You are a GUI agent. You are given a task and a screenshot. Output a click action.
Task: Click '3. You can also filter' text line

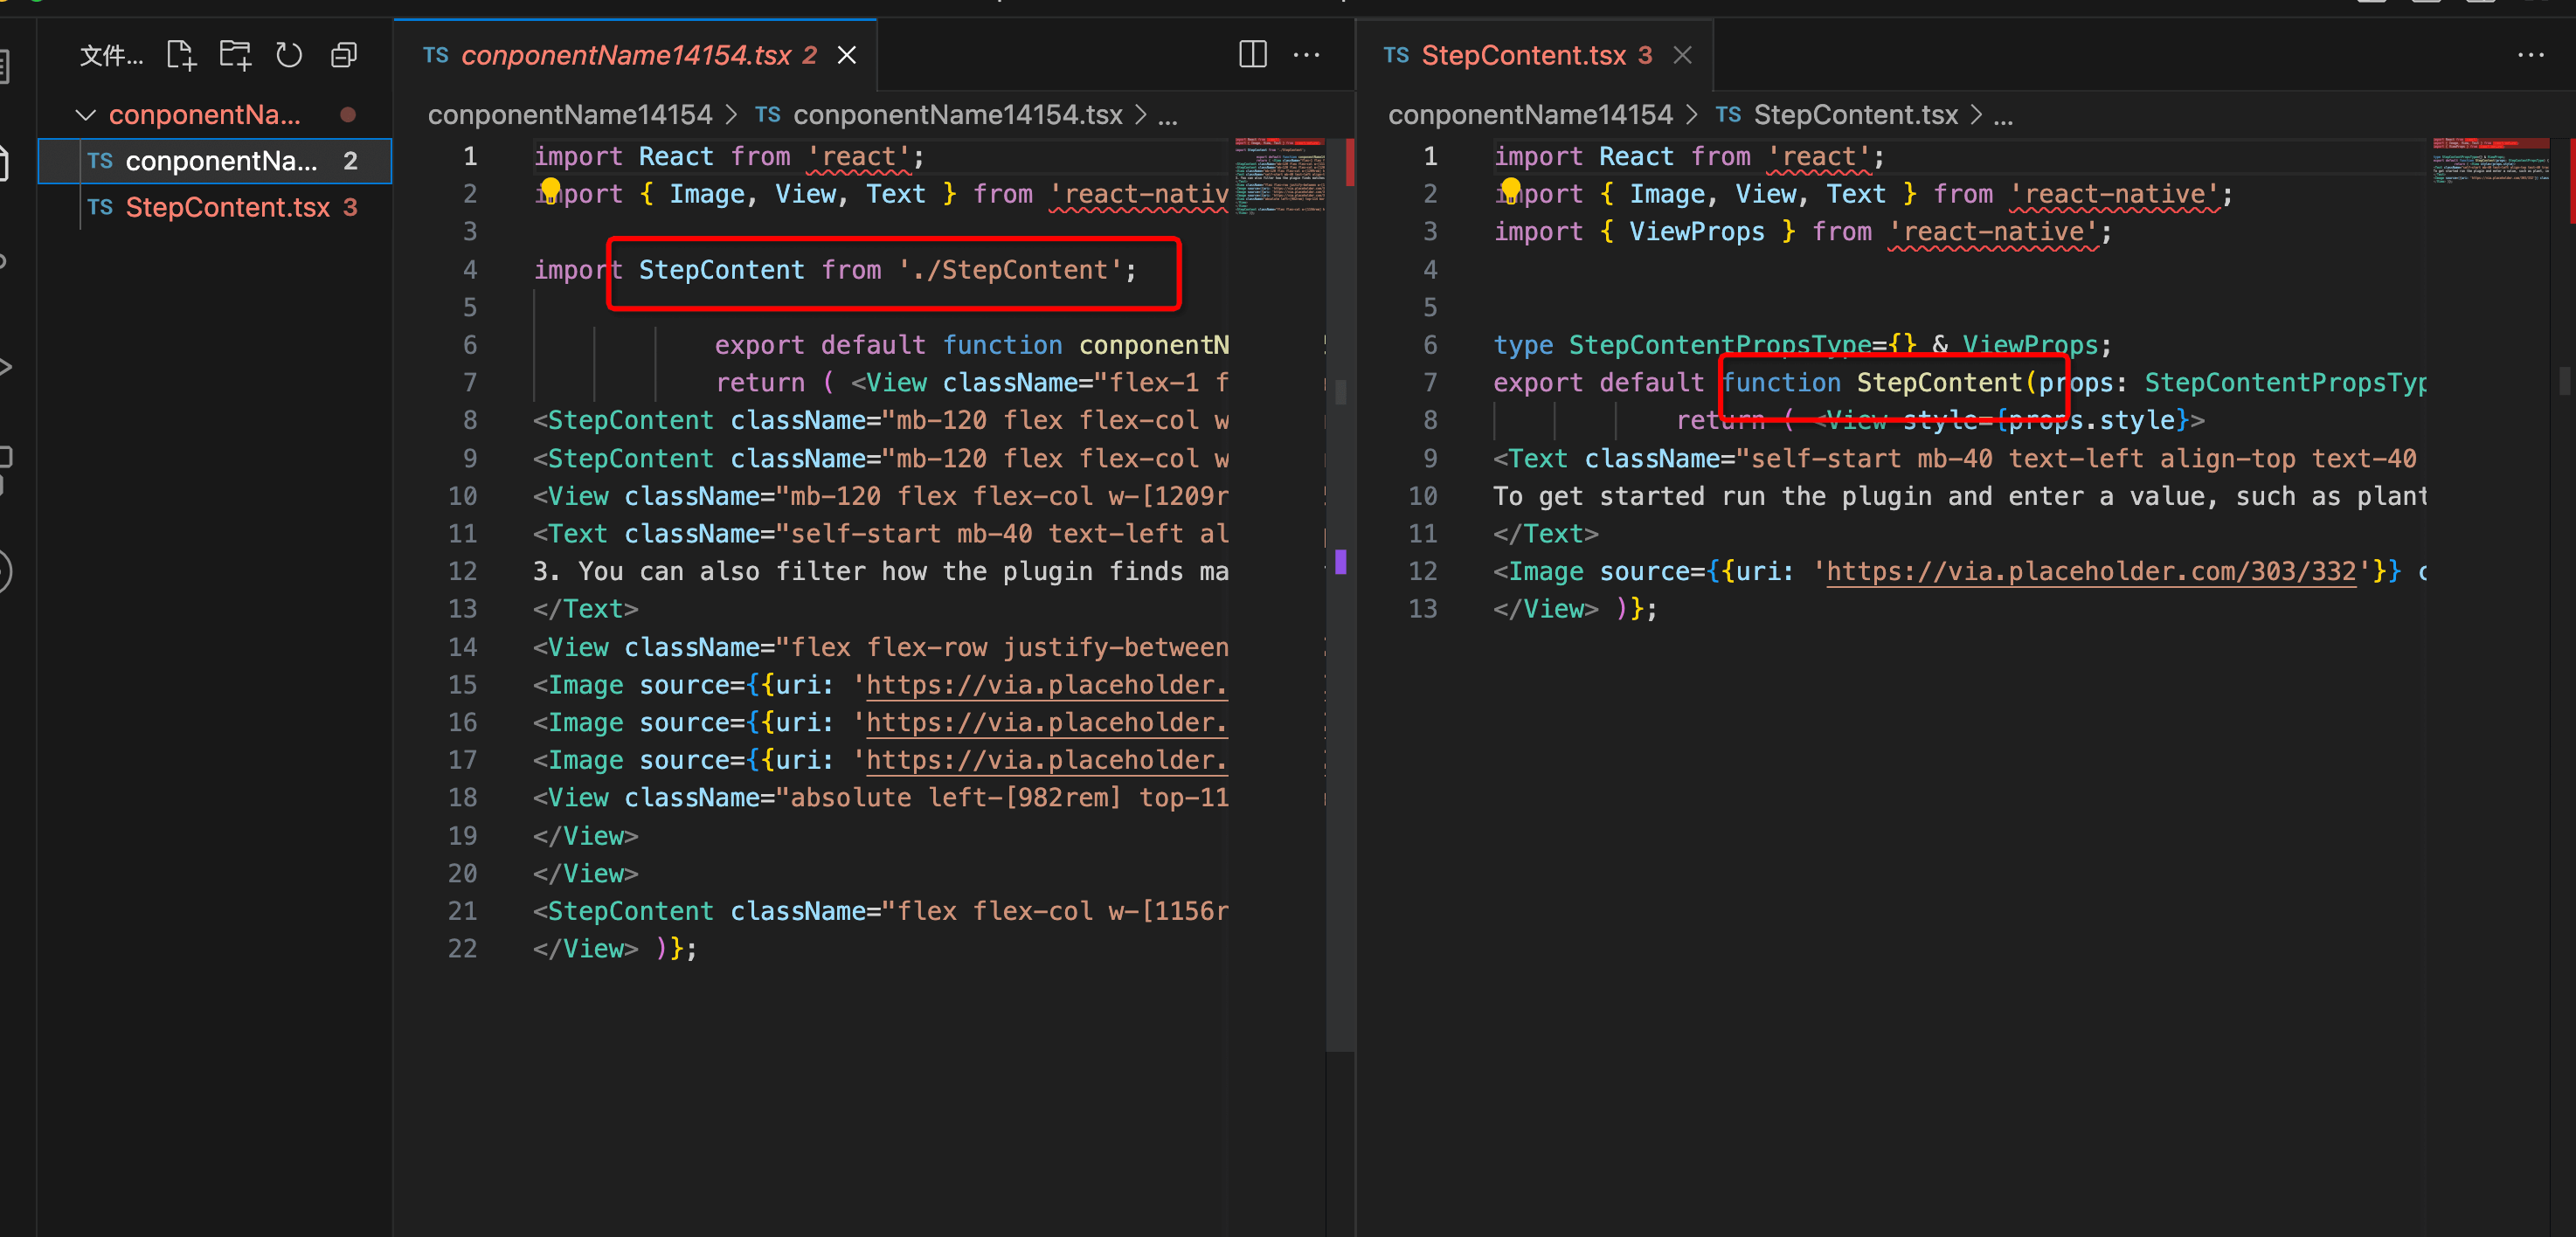click(880, 571)
